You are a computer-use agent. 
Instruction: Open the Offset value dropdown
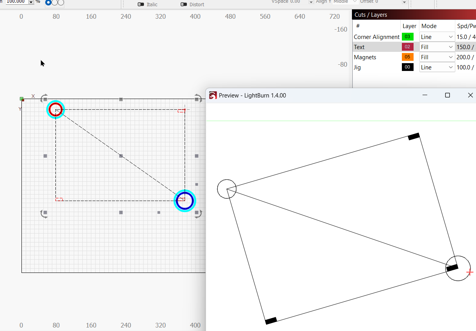click(x=405, y=2)
